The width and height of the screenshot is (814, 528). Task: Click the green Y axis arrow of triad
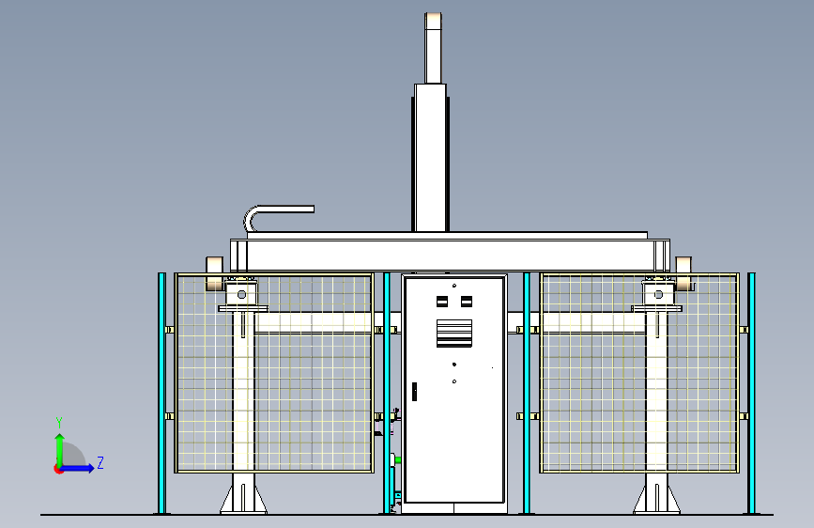[60, 449]
